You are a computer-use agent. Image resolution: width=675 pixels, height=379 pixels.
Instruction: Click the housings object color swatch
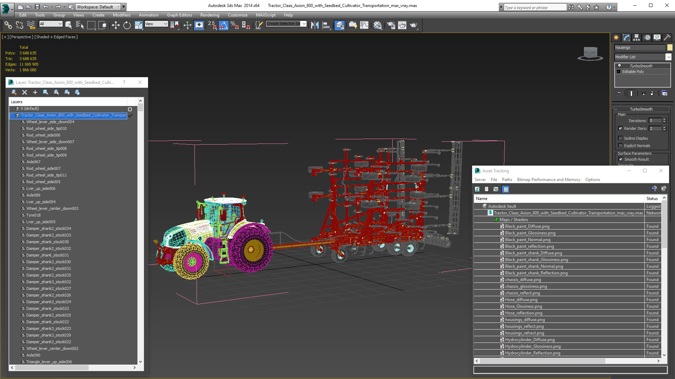tap(670, 47)
